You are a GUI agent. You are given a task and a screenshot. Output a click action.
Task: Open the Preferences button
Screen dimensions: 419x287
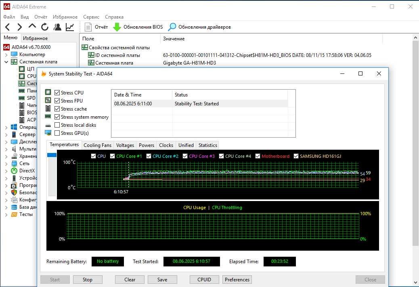237,279
